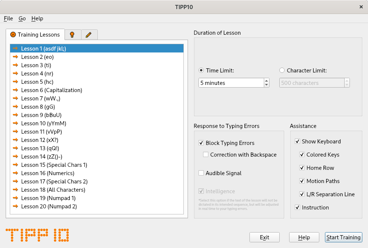Click the TIPP10 logo at bottom left

[x=38, y=235]
